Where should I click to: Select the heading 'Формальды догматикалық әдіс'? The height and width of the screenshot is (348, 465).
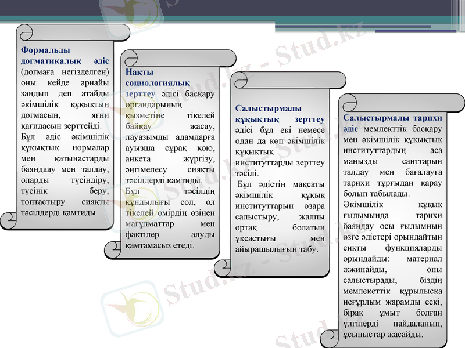coord(65,55)
